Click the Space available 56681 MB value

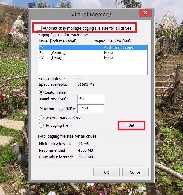coord(86,85)
